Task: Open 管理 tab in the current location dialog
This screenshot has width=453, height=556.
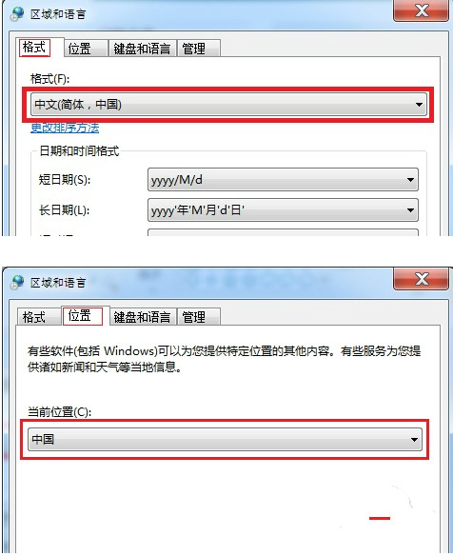Action: [199, 317]
